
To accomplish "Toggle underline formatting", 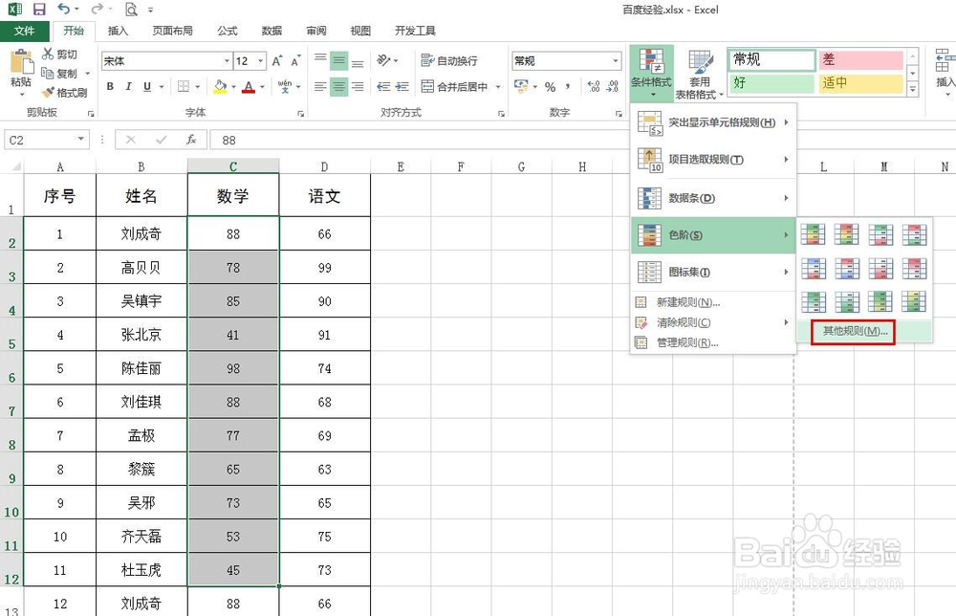I will (147, 86).
